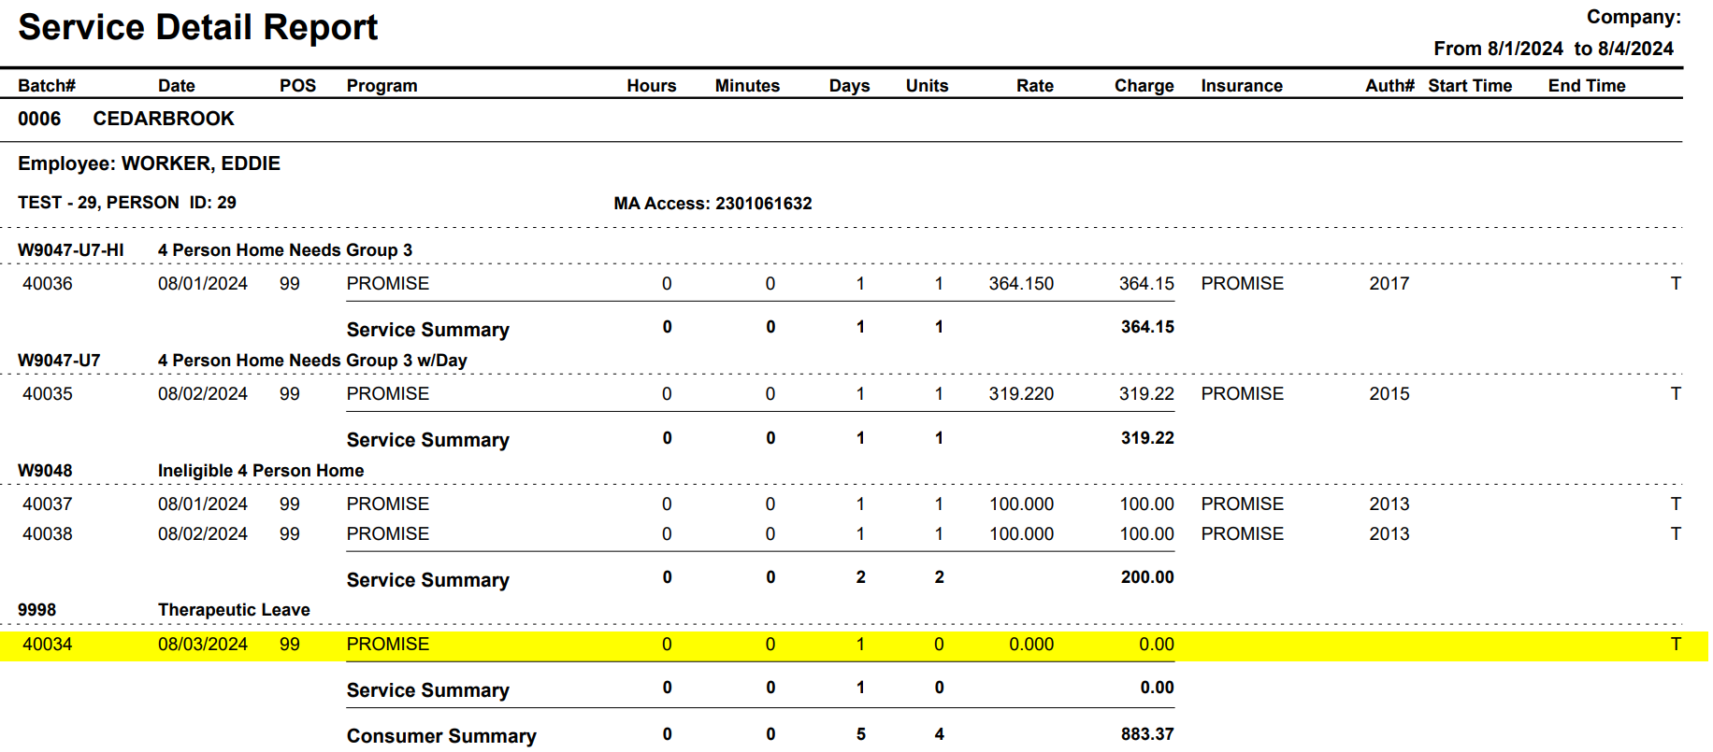The image size is (1713, 752).
Task: Click batch number 40036
Action: tap(48, 284)
